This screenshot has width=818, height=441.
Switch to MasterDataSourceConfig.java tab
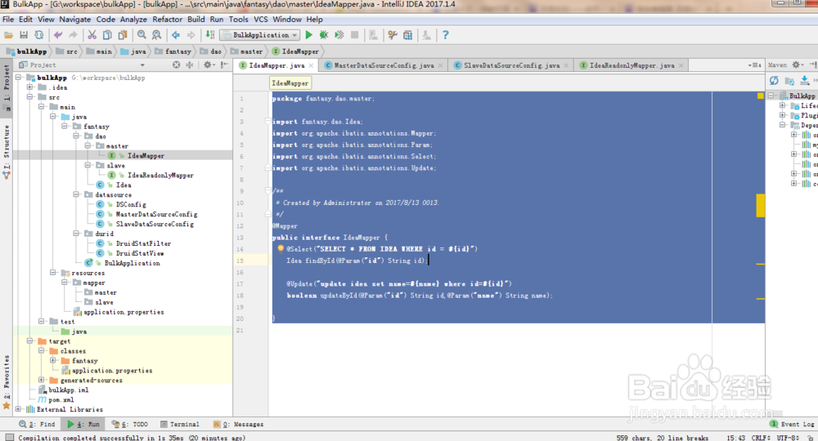coord(384,65)
